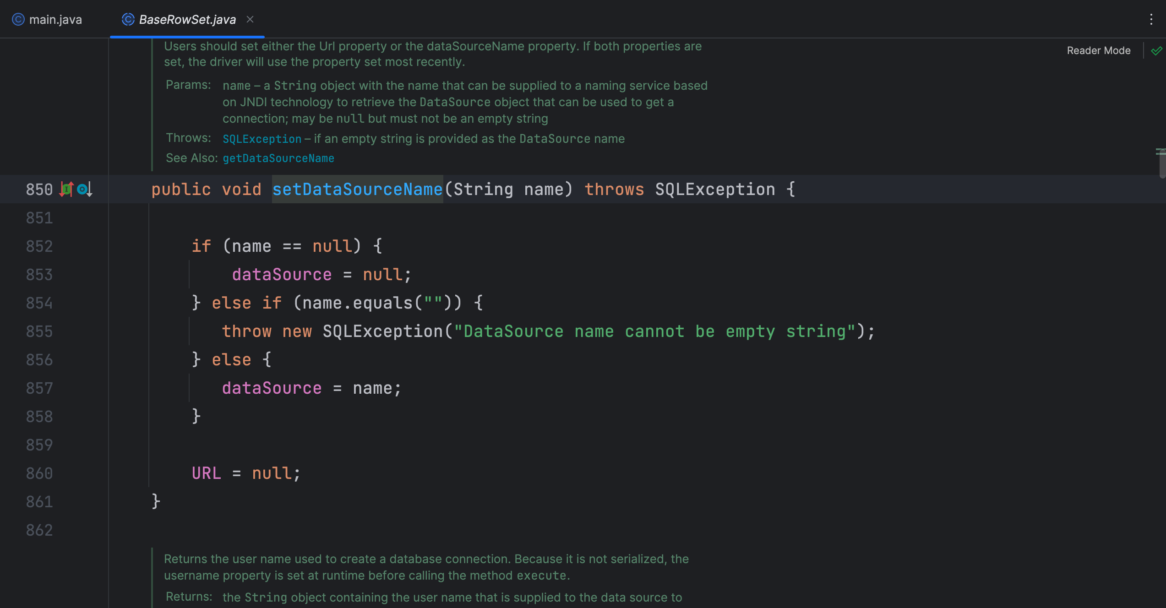
Task: Click the "DataSource name cannot be empty string" literal
Action: 654,331
